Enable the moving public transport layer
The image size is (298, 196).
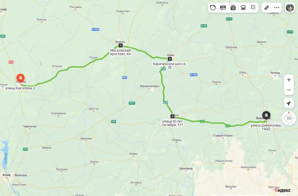click(243, 7)
